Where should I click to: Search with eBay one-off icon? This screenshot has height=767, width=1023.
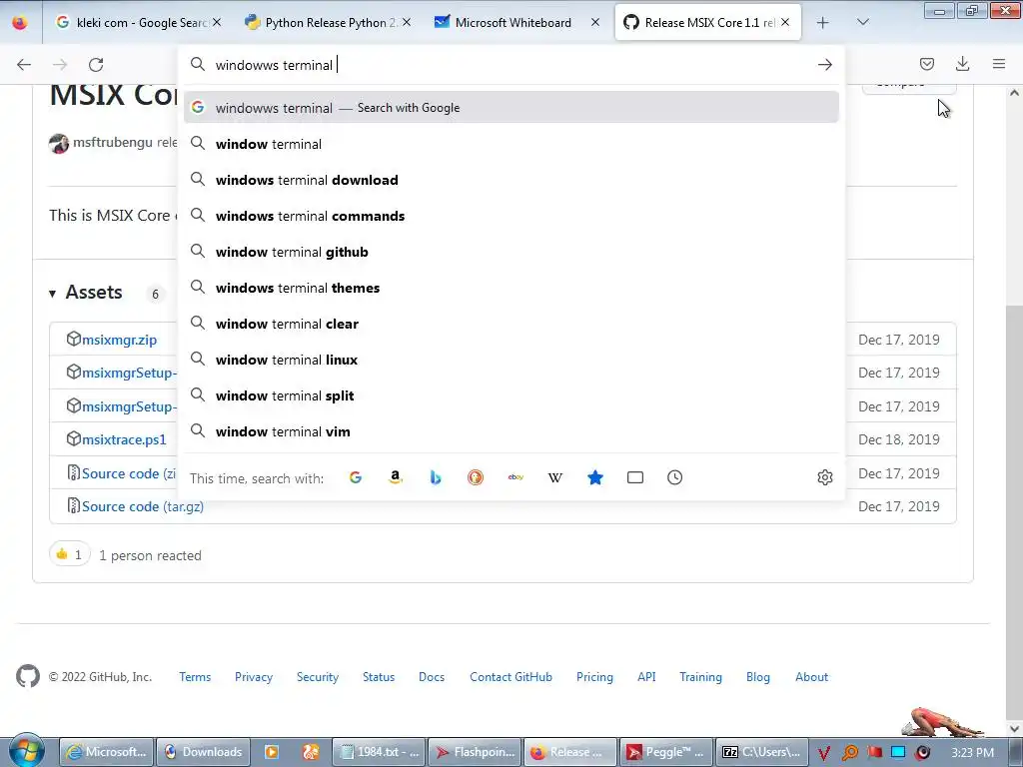[x=515, y=477]
